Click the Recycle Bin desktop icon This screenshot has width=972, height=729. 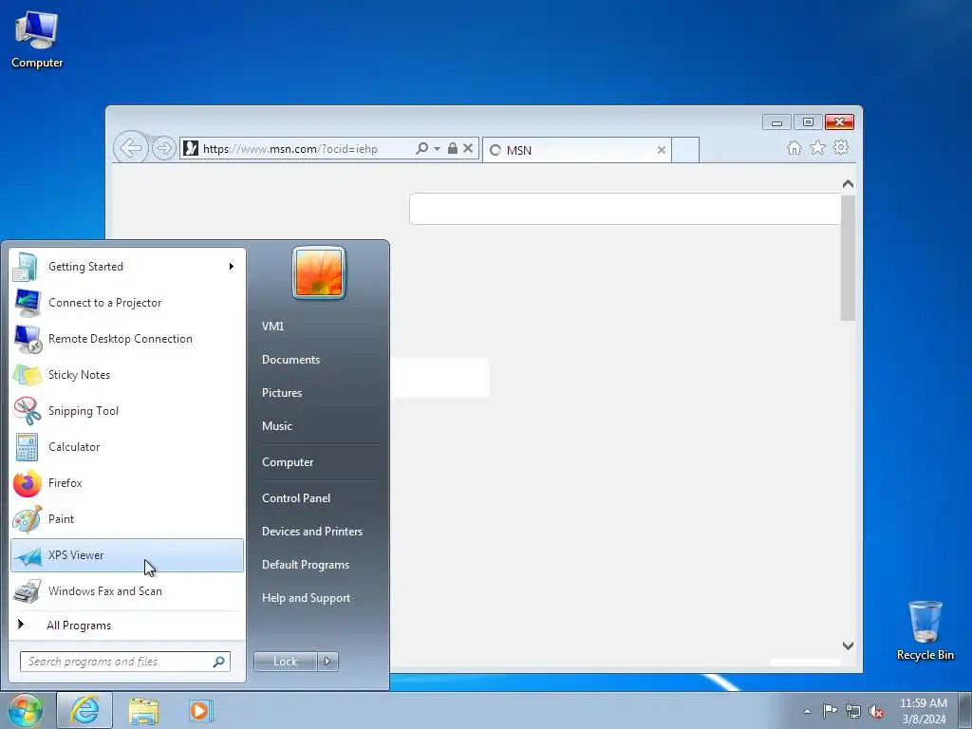(925, 630)
